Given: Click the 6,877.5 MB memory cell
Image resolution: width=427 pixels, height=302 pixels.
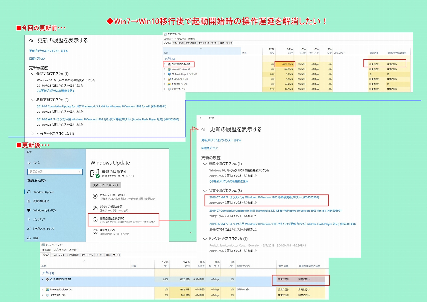Looking at the screenshot, I should [285, 64].
